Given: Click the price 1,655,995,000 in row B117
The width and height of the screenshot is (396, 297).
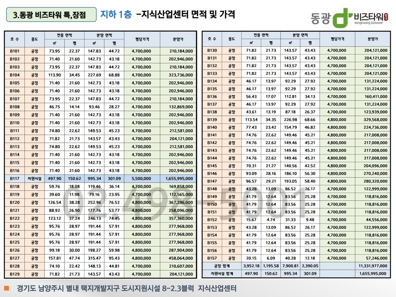Looking at the screenshot, I should click(x=179, y=178).
